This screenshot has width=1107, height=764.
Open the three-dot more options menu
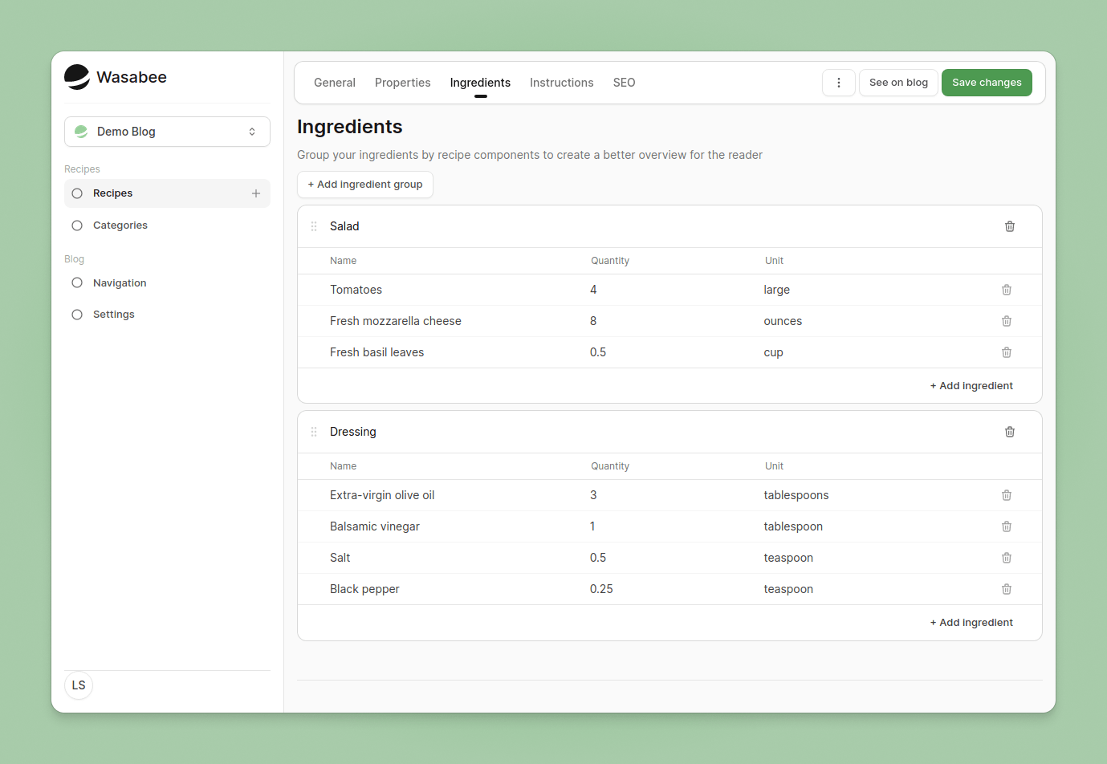[x=839, y=83]
